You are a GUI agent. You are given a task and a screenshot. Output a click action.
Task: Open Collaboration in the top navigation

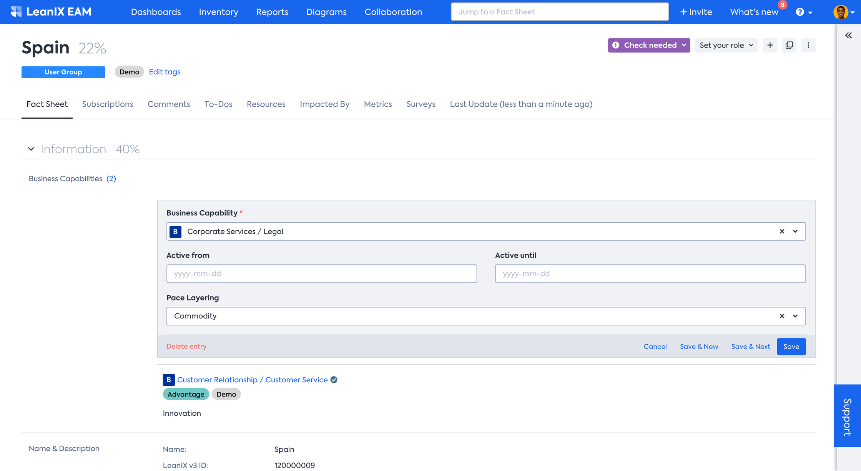click(x=393, y=12)
